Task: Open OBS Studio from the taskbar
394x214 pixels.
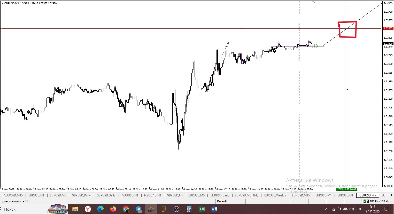Action: pos(176,209)
